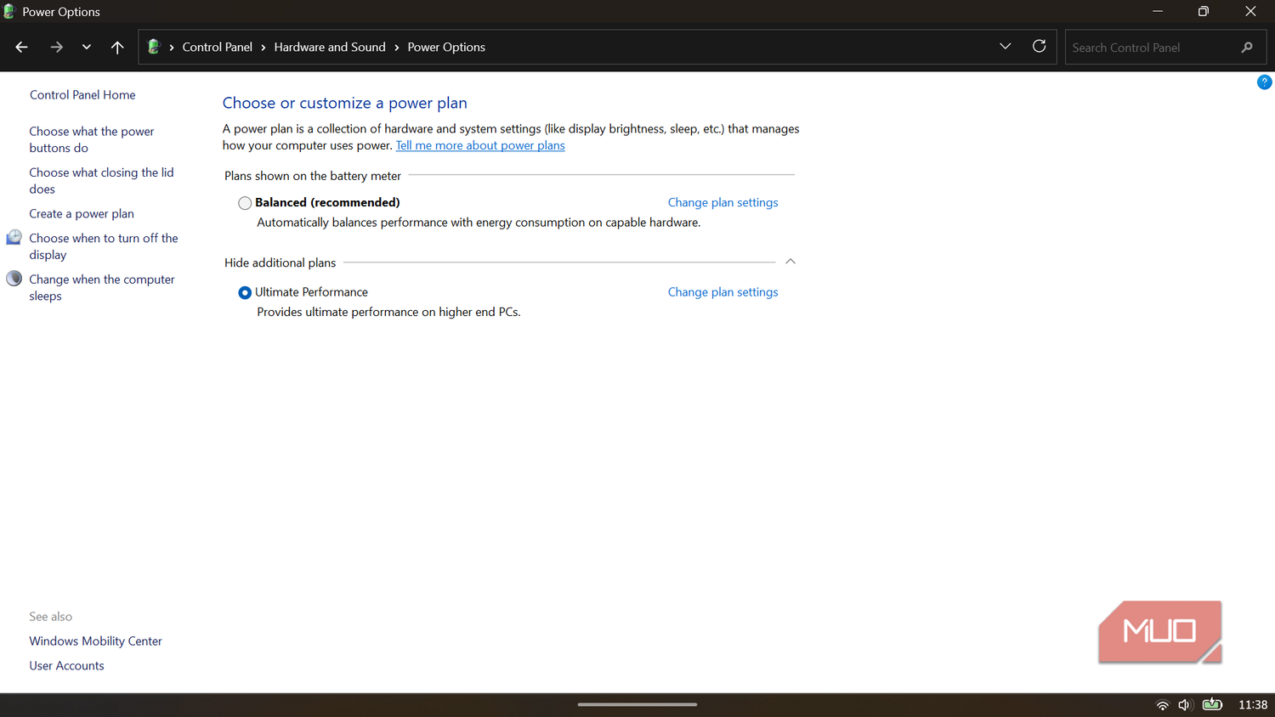Open User Accounts link

pyautogui.click(x=66, y=665)
